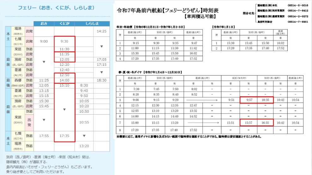The image size is (312, 175).
Task: Click phone number 08514-7-8901
Action: pyautogui.click(x=298, y=22)
